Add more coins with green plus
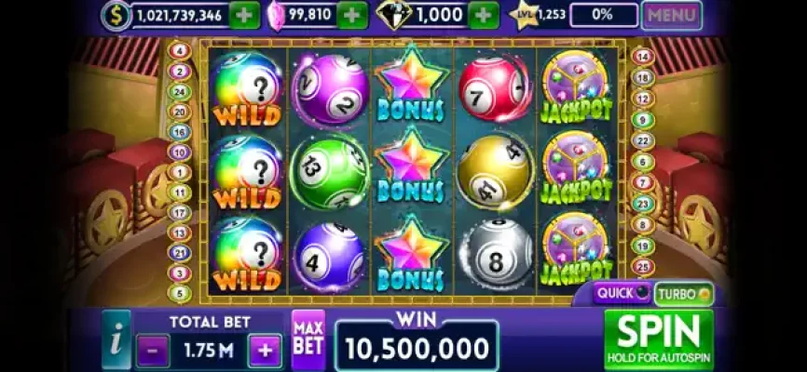Screen dimensions: 807x372 [x=244, y=16]
